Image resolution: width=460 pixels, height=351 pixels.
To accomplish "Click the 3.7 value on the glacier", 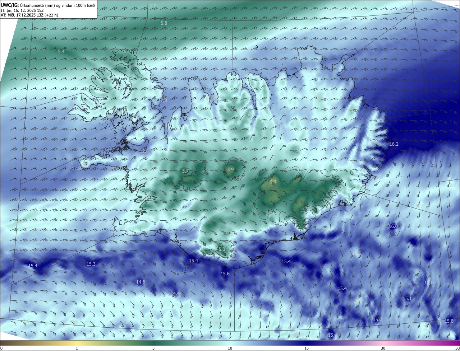I will pyautogui.click(x=185, y=171).
